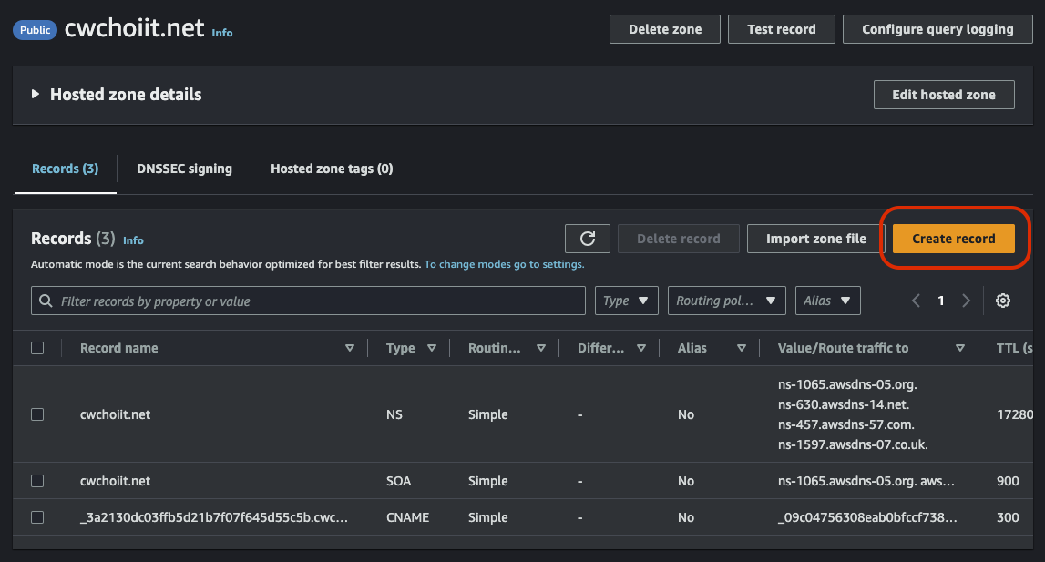1045x562 pixels.
Task: Click the refresh records icon button
Action: point(588,239)
